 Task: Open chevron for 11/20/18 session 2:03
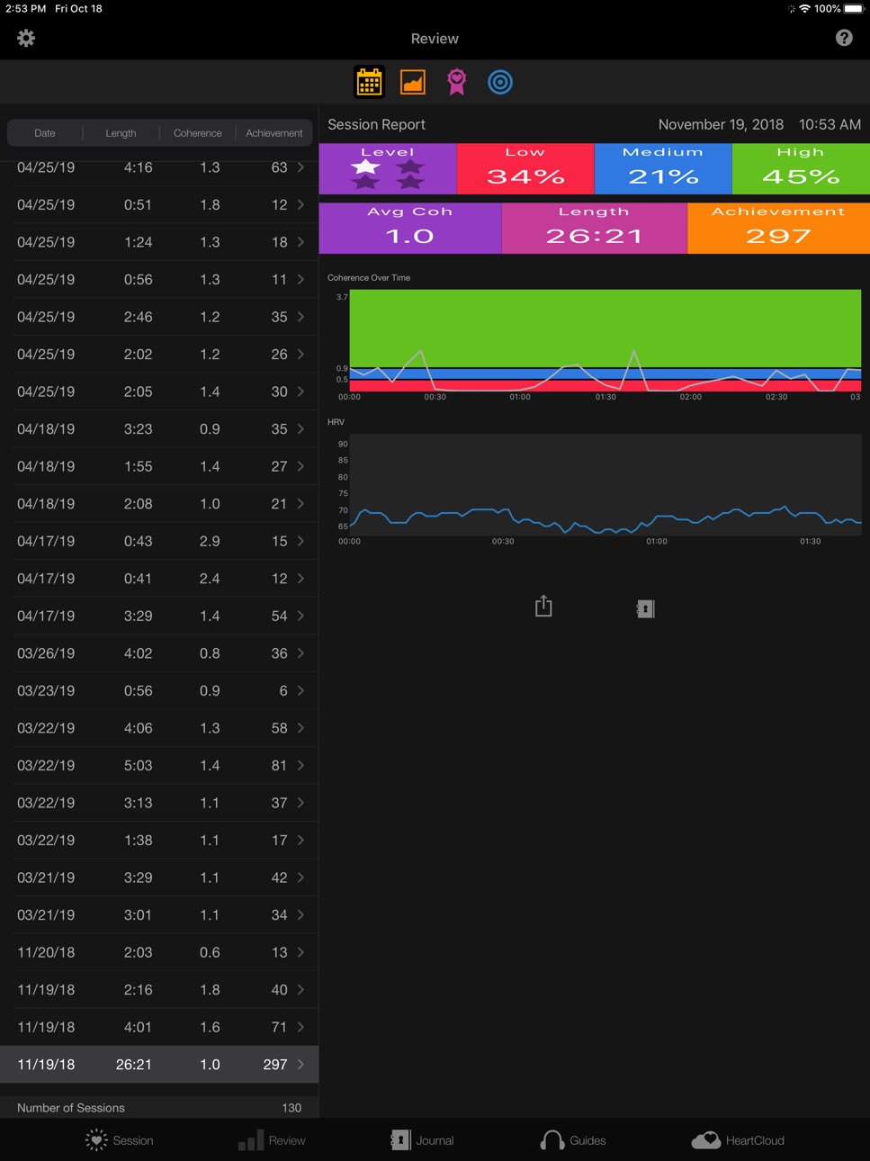(x=300, y=952)
